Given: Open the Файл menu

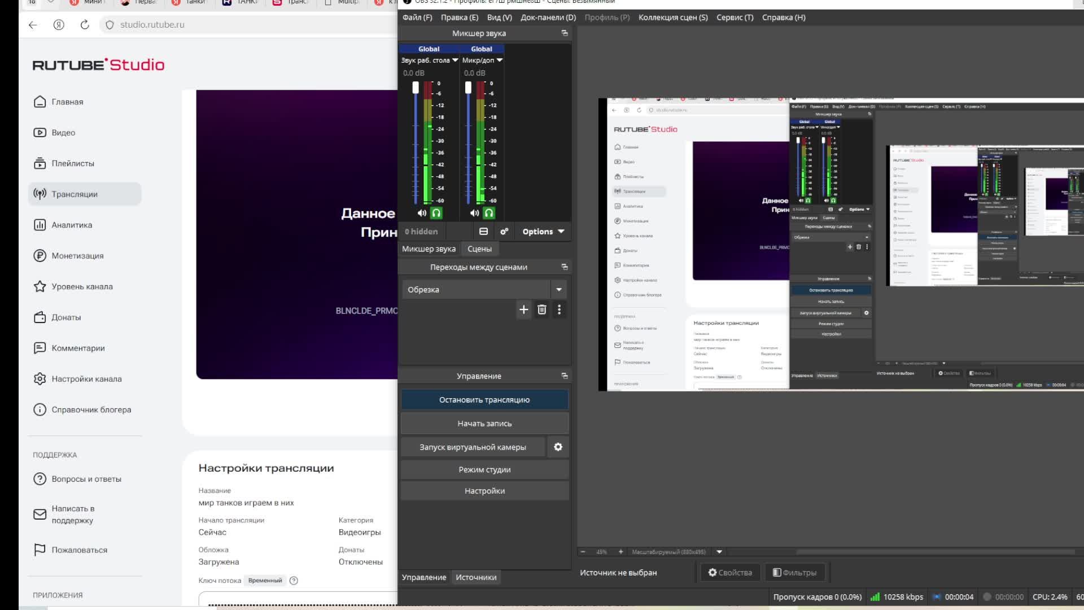Looking at the screenshot, I should pyautogui.click(x=417, y=18).
